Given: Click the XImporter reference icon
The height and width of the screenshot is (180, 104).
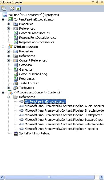Looking at the screenshot, I should tap(21, 129).
